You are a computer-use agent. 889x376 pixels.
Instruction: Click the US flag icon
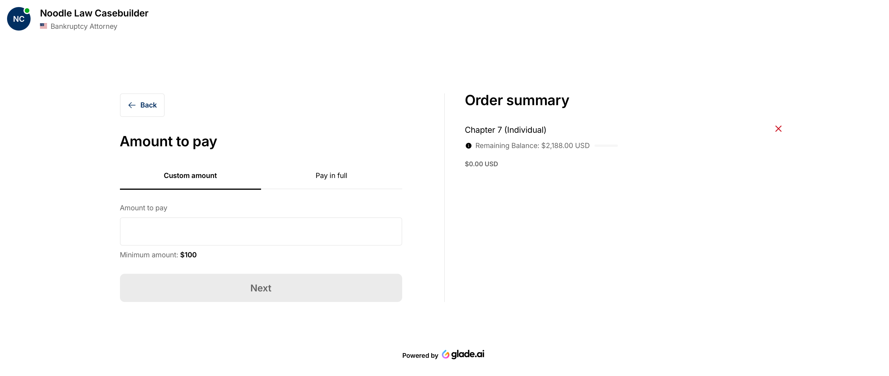coord(44,26)
